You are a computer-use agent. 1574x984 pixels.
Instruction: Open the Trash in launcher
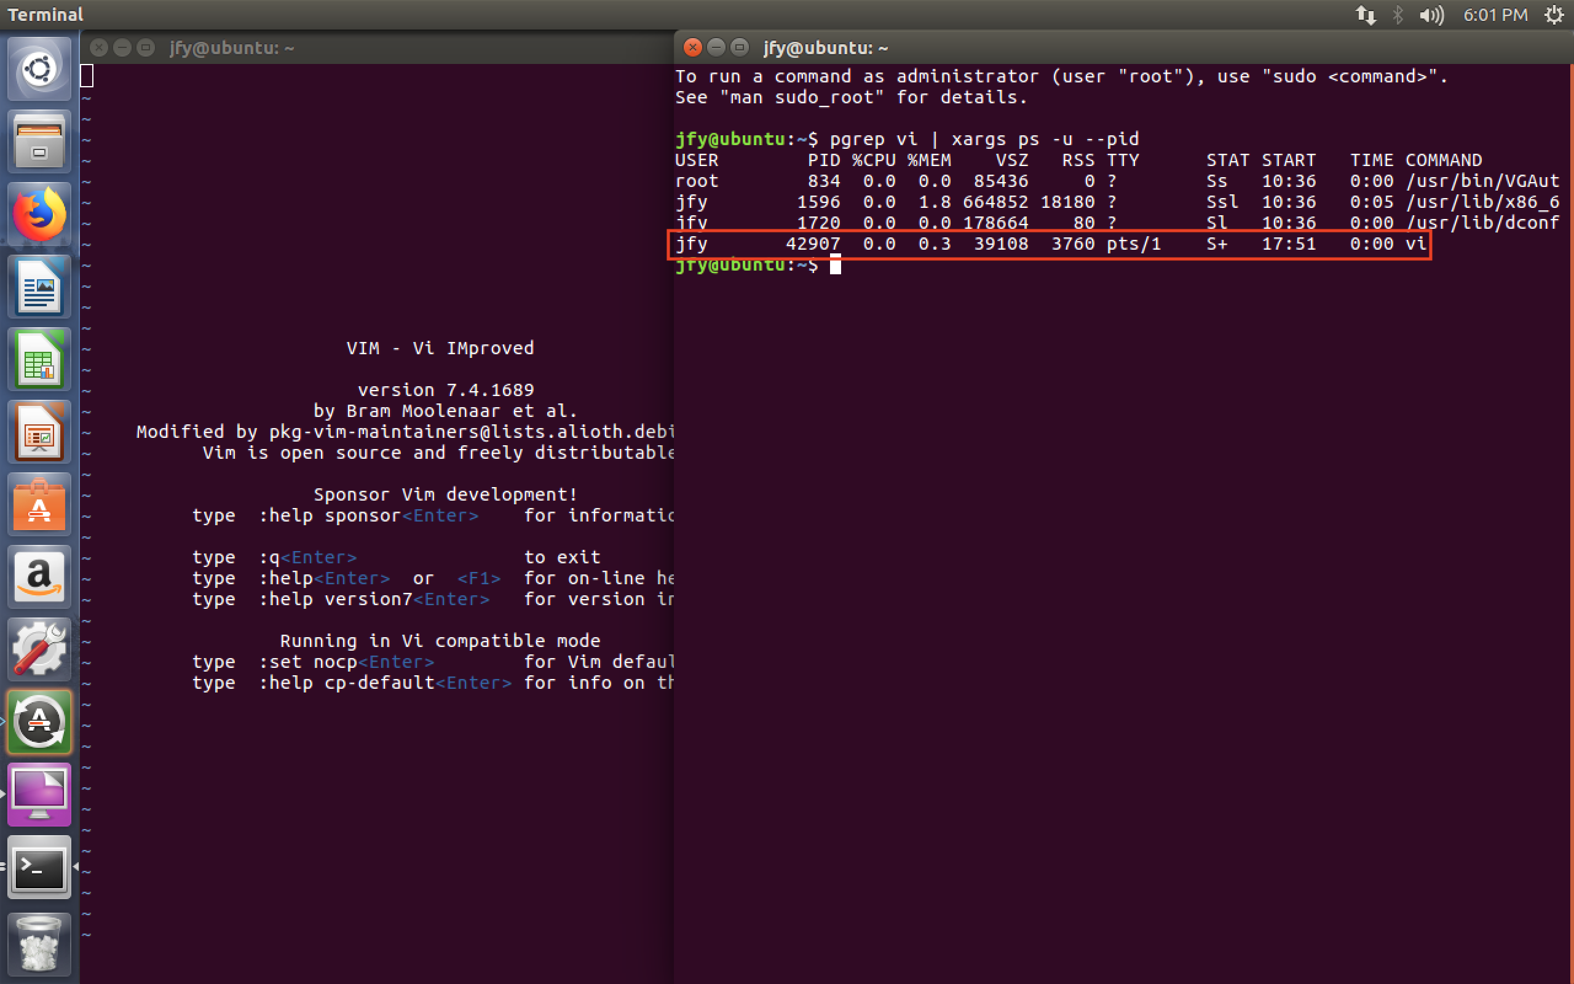click(x=39, y=943)
